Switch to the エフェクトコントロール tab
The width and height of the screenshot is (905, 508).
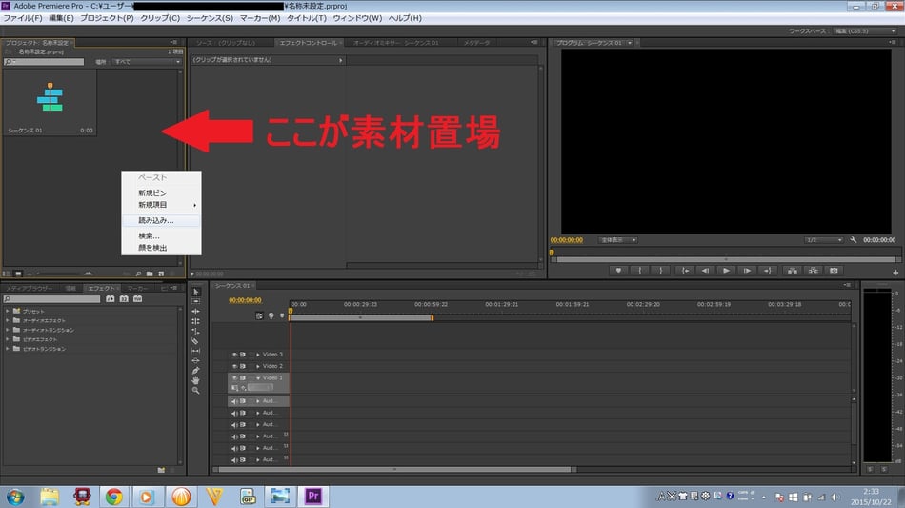307,43
